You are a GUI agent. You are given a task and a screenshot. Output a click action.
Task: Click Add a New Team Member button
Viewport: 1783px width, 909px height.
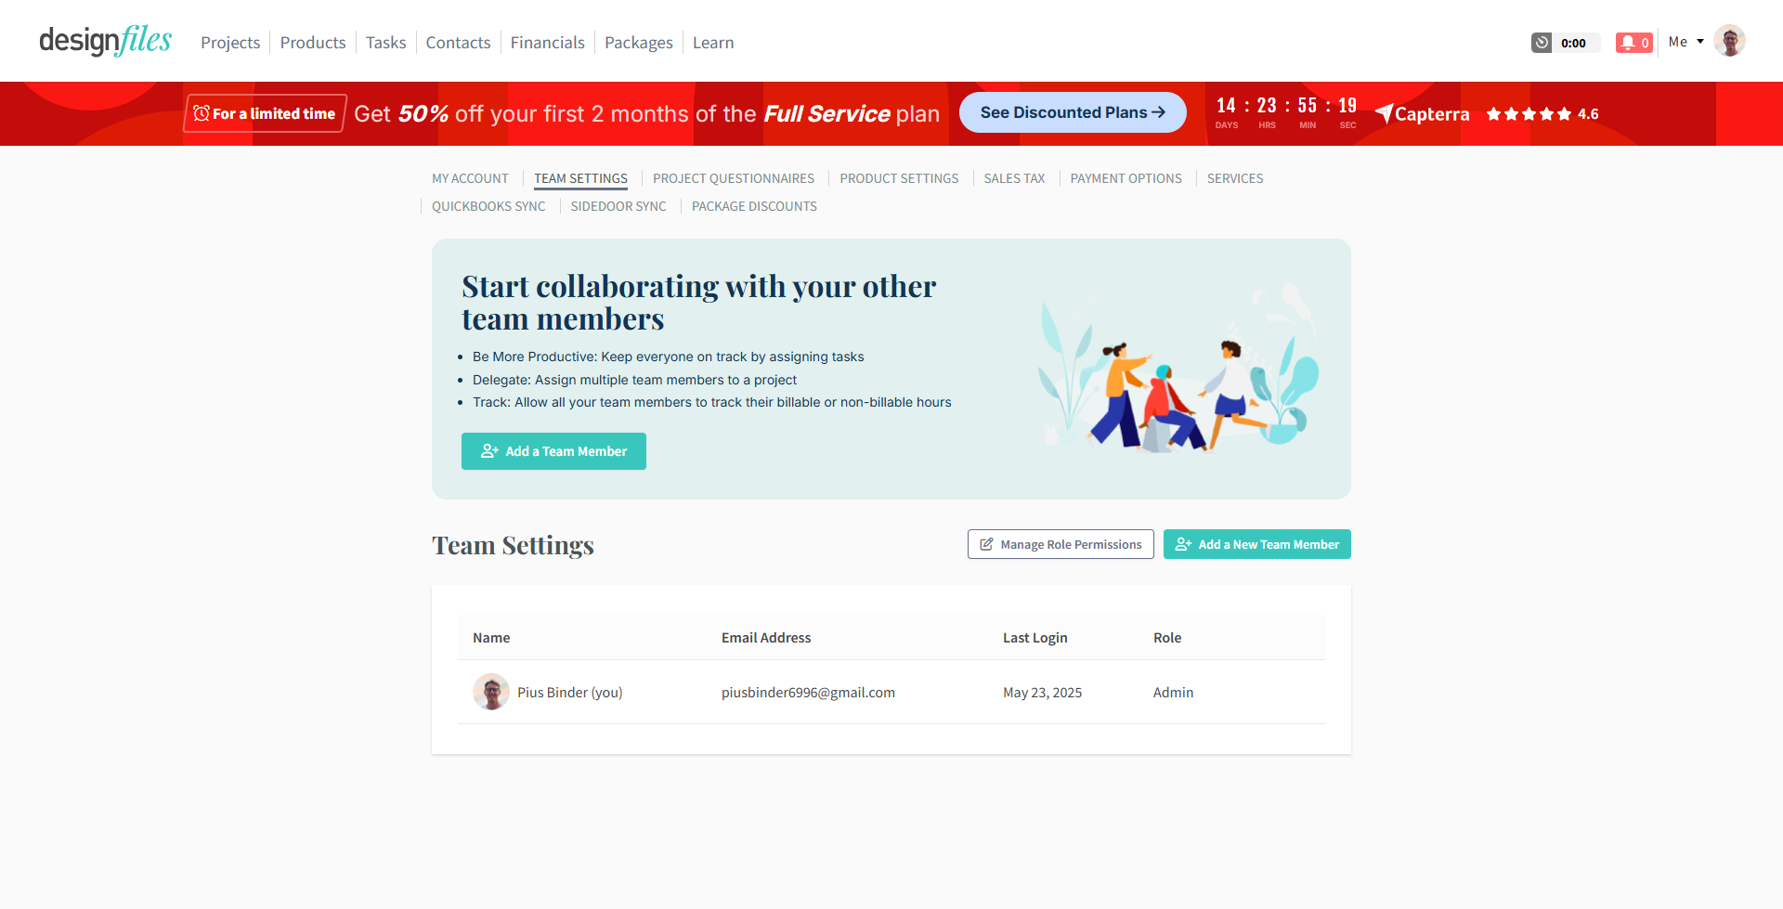[x=1257, y=544]
